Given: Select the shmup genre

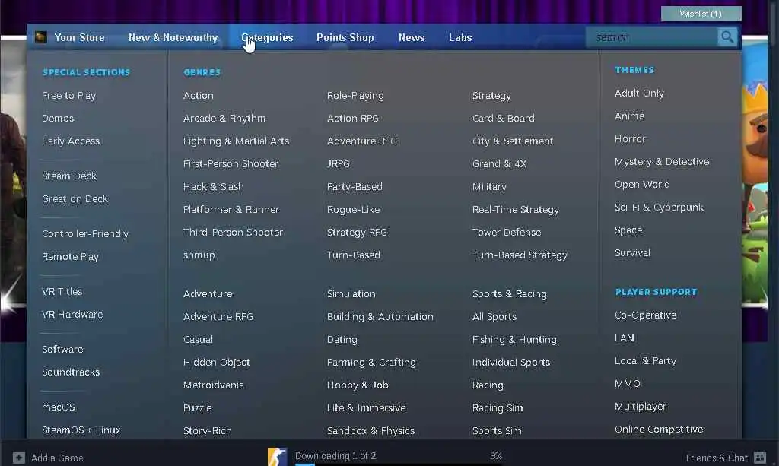Looking at the screenshot, I should pos(199,255).
